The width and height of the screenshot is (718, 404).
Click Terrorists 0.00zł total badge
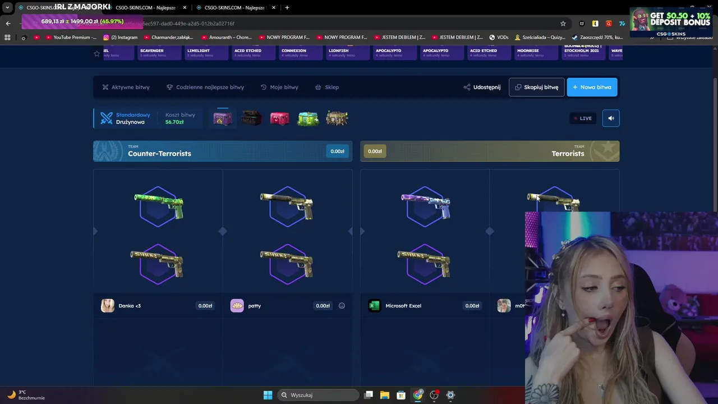375,151
